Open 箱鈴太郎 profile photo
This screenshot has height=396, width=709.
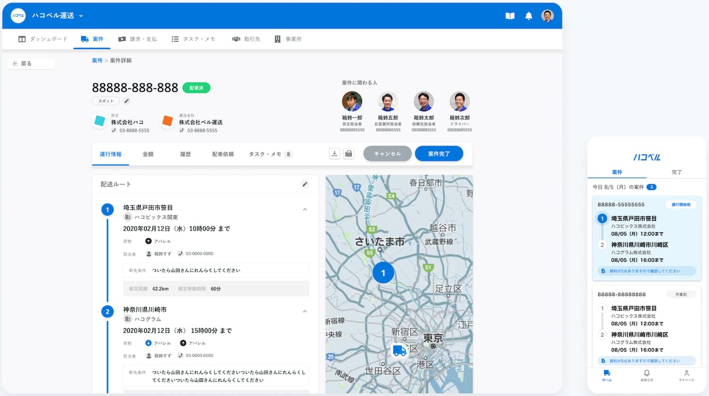pos(424,102)
